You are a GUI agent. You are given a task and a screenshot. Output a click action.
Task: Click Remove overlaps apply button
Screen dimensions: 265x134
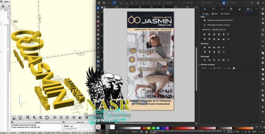234,68
